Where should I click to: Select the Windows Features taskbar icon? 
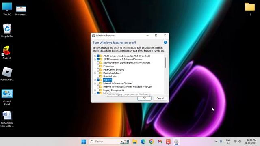176,142
